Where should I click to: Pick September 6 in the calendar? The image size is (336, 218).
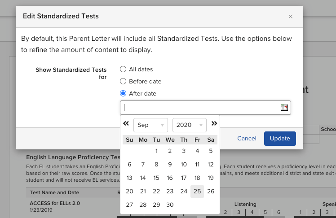129,165
